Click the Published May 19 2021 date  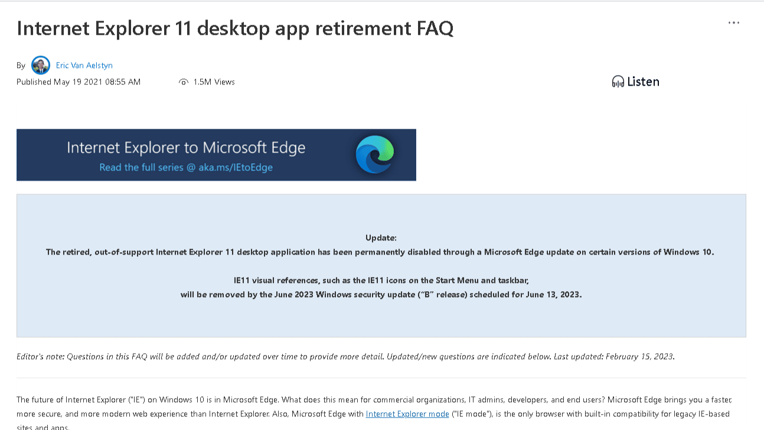tap(79, 82)
